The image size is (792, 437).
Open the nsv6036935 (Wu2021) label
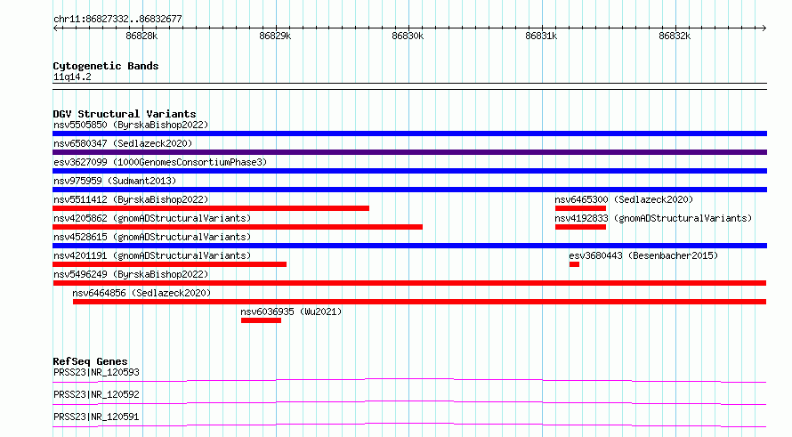coord(291,312)
